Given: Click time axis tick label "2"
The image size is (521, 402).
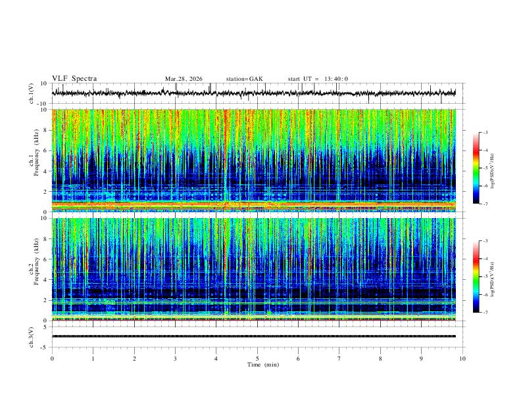Looking at the screenshot, I should click(134, 359).
